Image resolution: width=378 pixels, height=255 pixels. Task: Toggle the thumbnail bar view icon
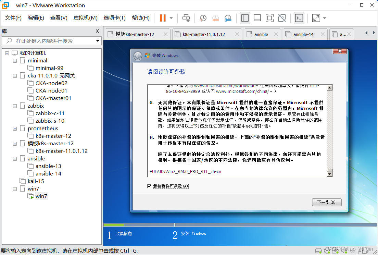257,18
